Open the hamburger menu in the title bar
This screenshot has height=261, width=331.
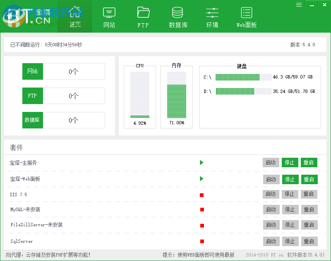(x=299, y=5)
